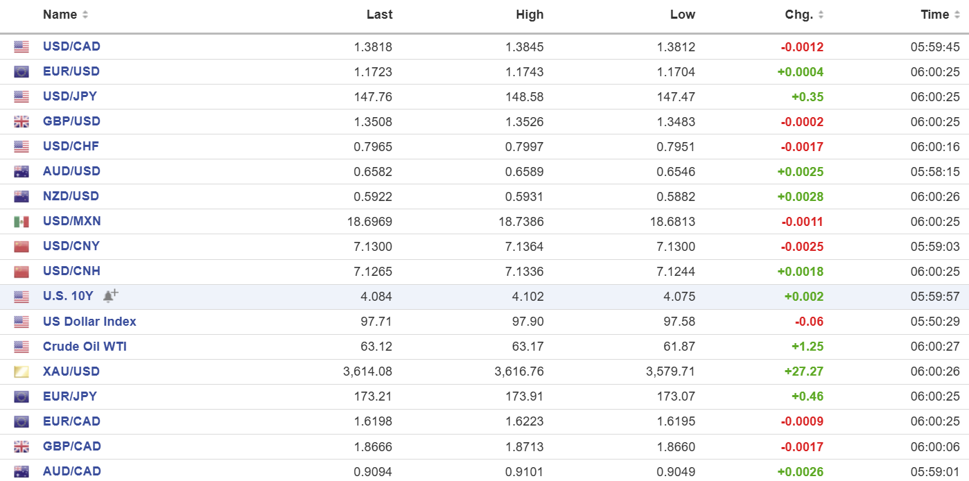Click the Last column header

379,15
